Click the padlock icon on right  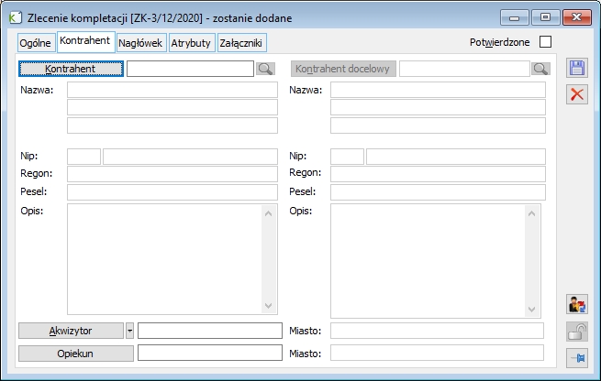coord(577,332)
